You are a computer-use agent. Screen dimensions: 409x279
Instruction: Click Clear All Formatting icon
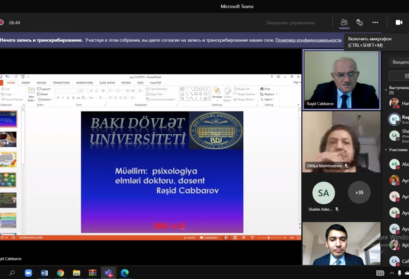coord(103,90)
